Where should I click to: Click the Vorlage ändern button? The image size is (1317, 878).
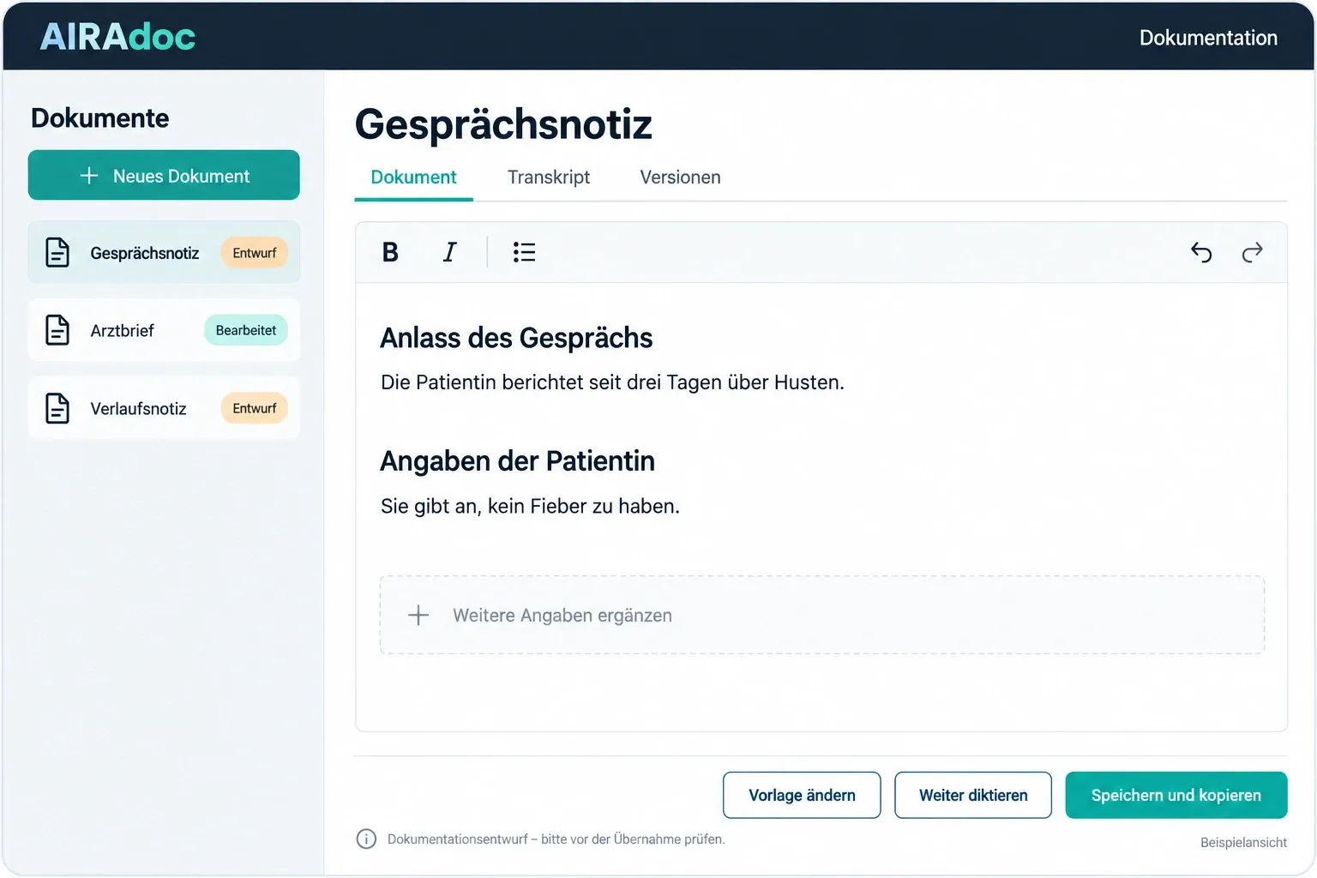point(802,795)
